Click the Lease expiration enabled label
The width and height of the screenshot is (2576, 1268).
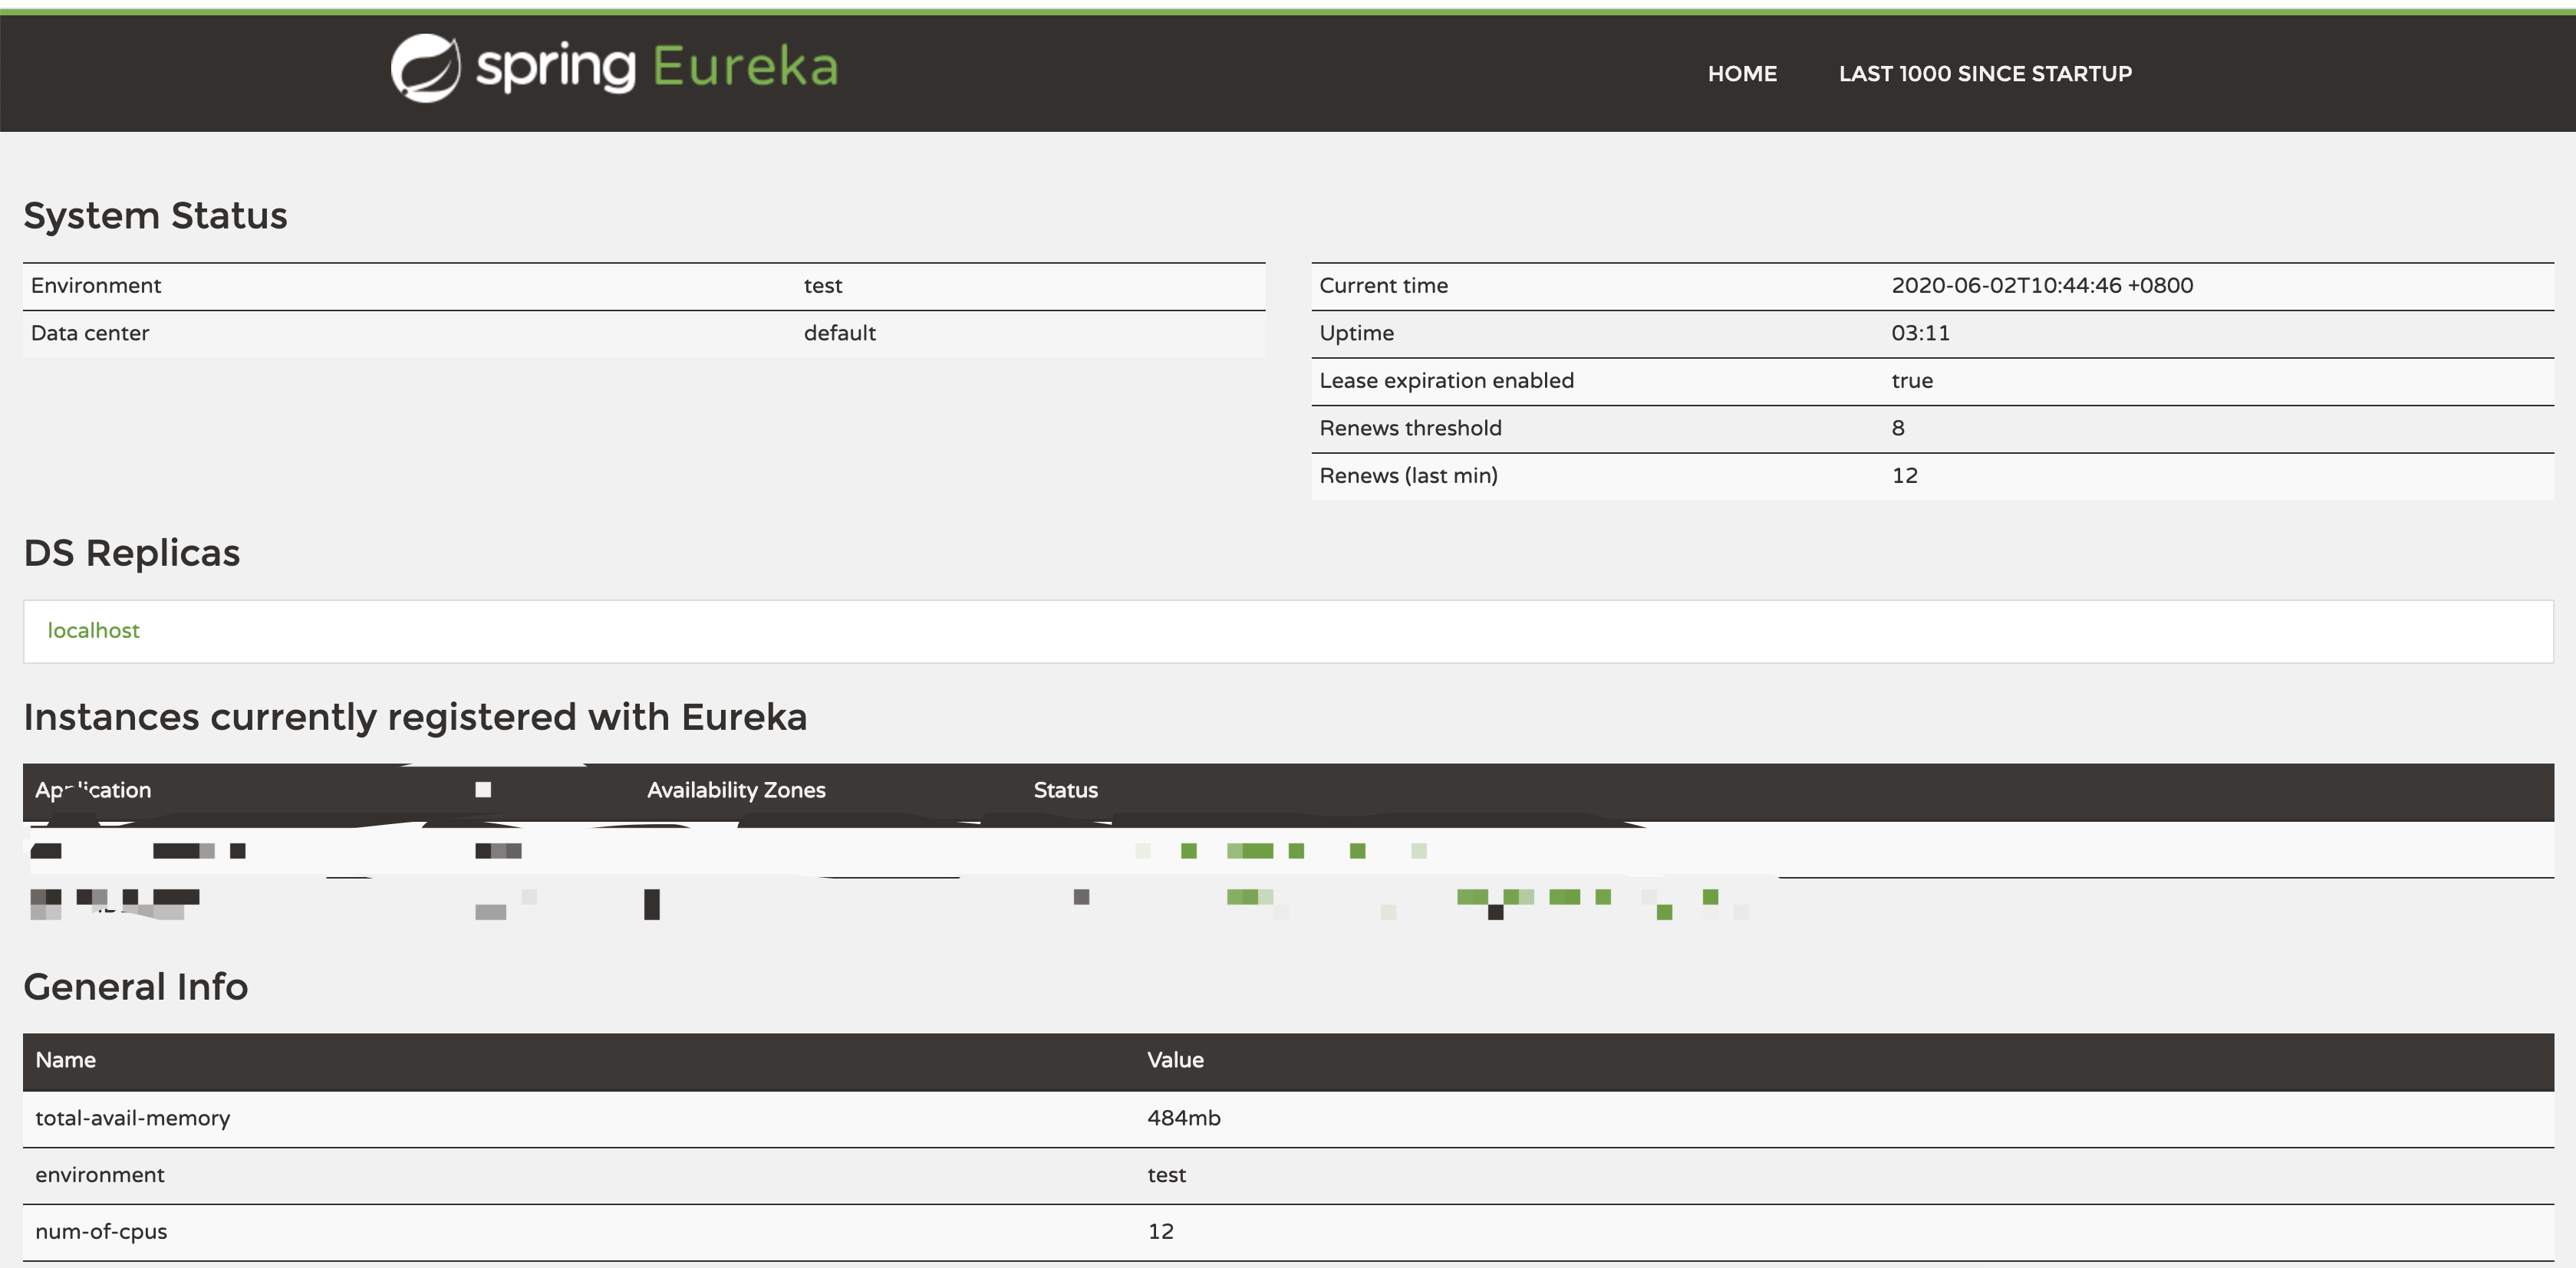1445,381
